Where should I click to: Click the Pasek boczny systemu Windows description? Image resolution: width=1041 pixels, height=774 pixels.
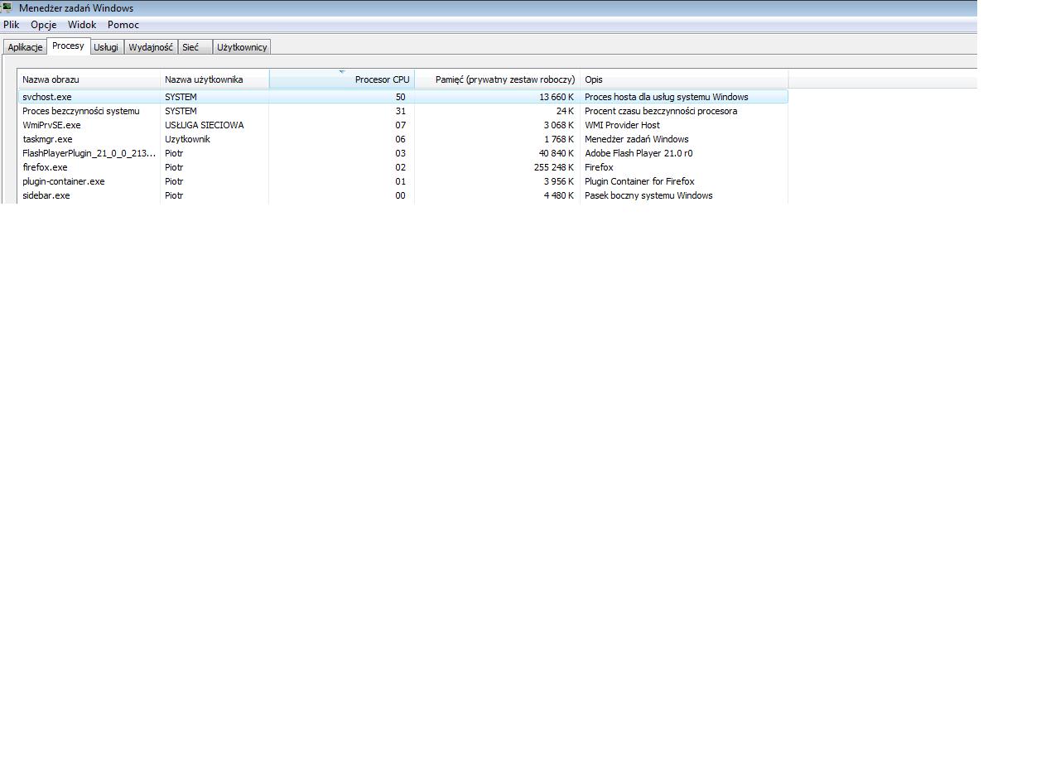point(648,195)
